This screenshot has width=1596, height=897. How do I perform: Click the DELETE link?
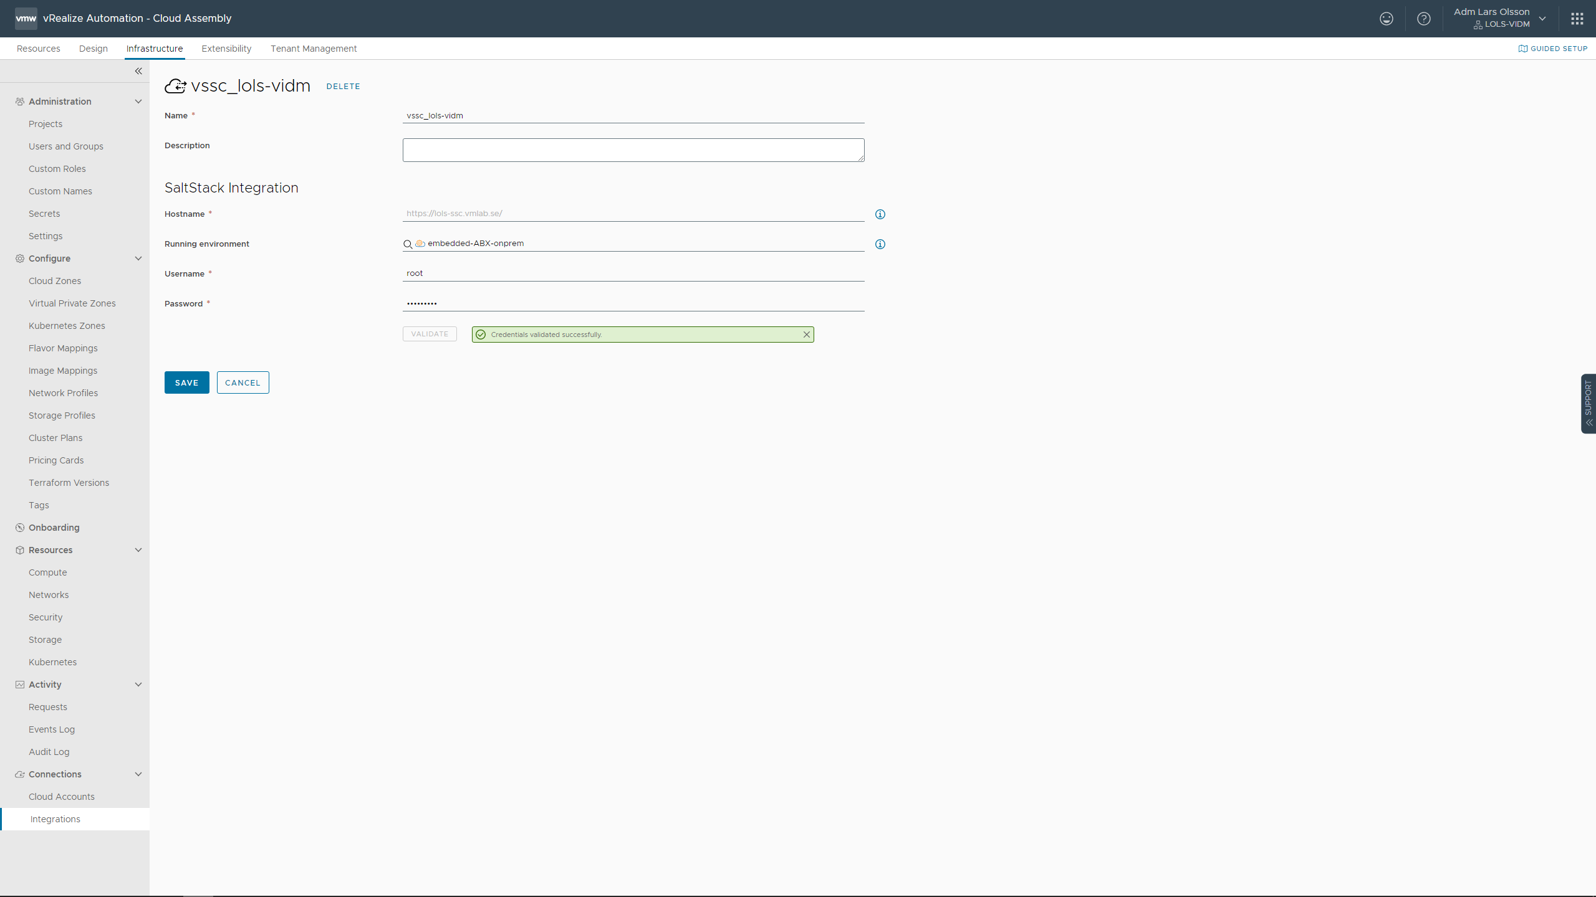tap(343, 87)
